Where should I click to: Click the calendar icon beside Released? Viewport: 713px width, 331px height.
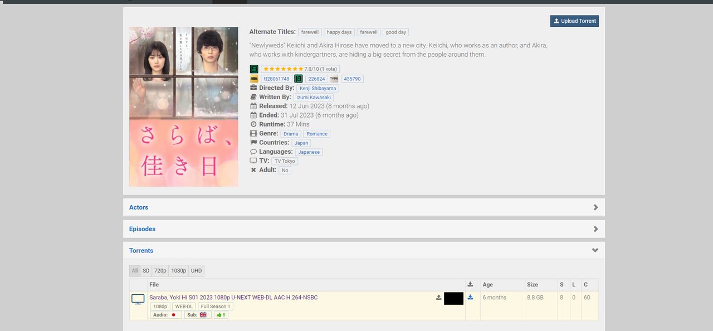[253, 106]
